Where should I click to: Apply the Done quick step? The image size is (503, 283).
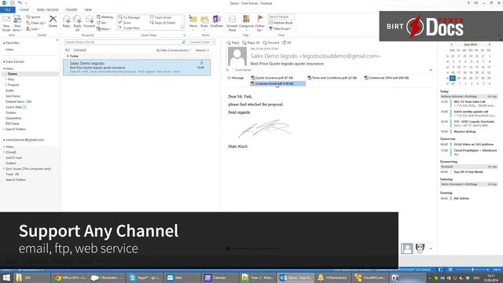click(x=125, y=23)
